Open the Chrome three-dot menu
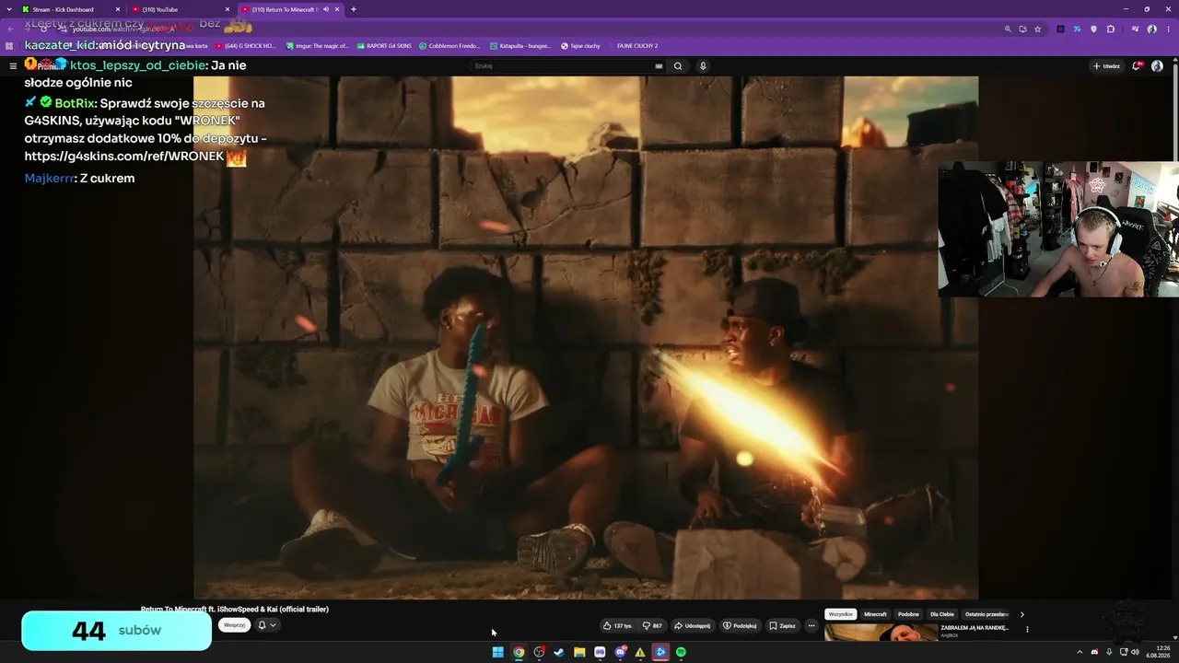This screenshot has height=663, width=1179. 1168,29
